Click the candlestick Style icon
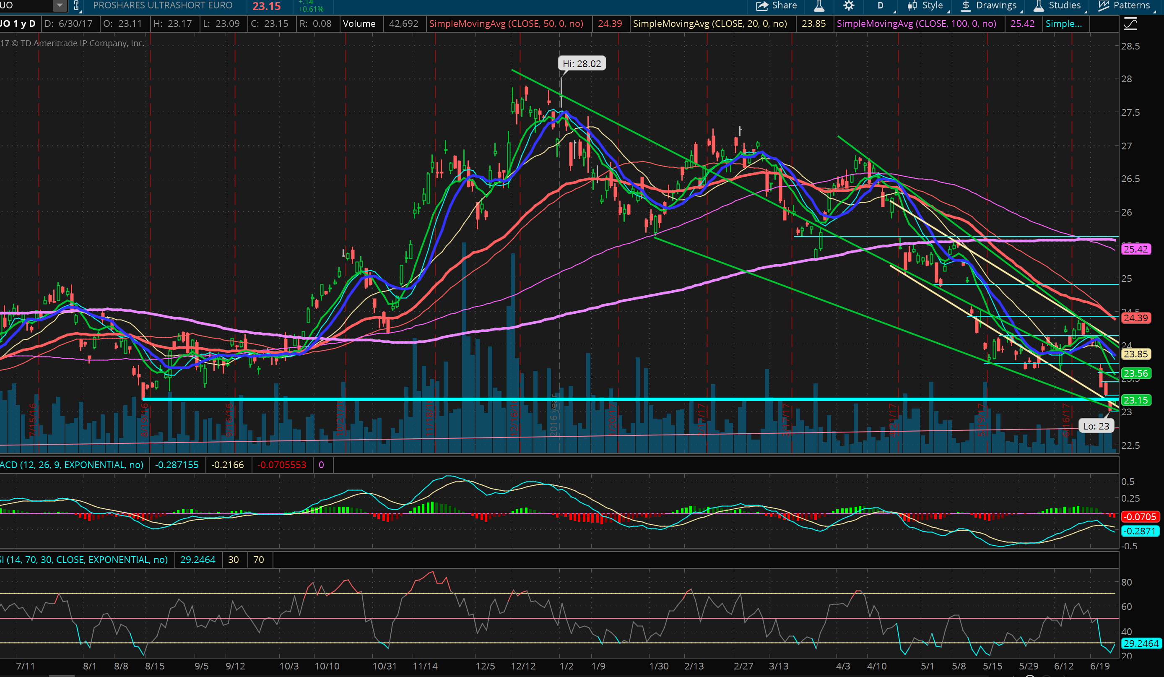The image size is (1164, 677). tap(912, 5)
